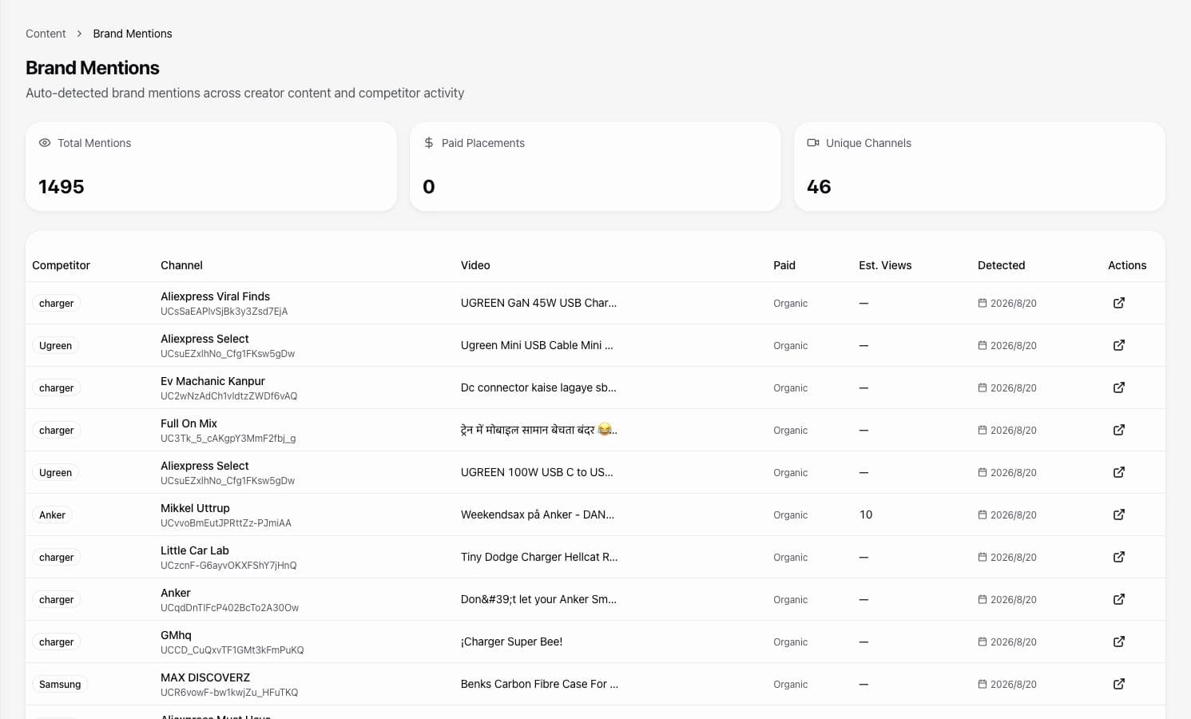Click the Video column header

[475, 265]
